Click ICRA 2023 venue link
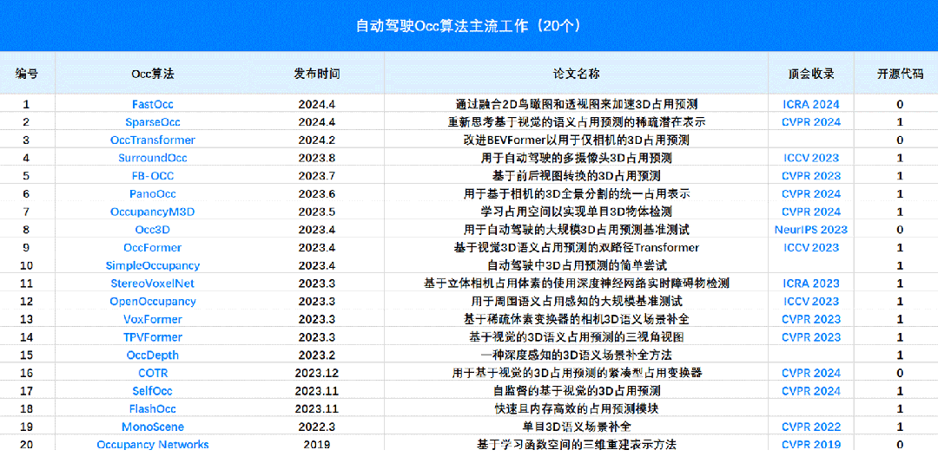The image size is (938, 463). (811, 284)
